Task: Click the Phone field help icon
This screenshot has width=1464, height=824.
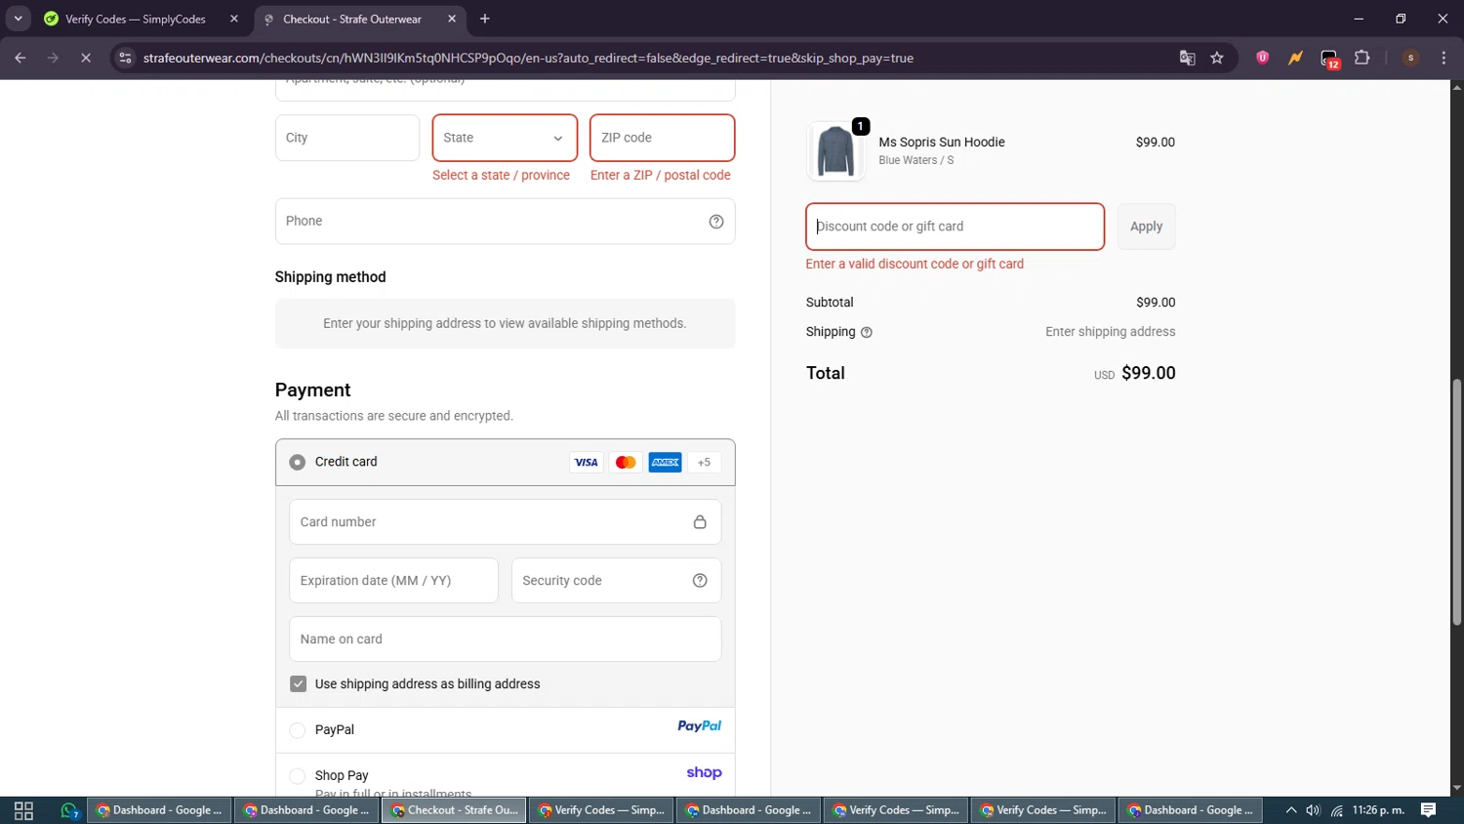Action: point(716,222)
